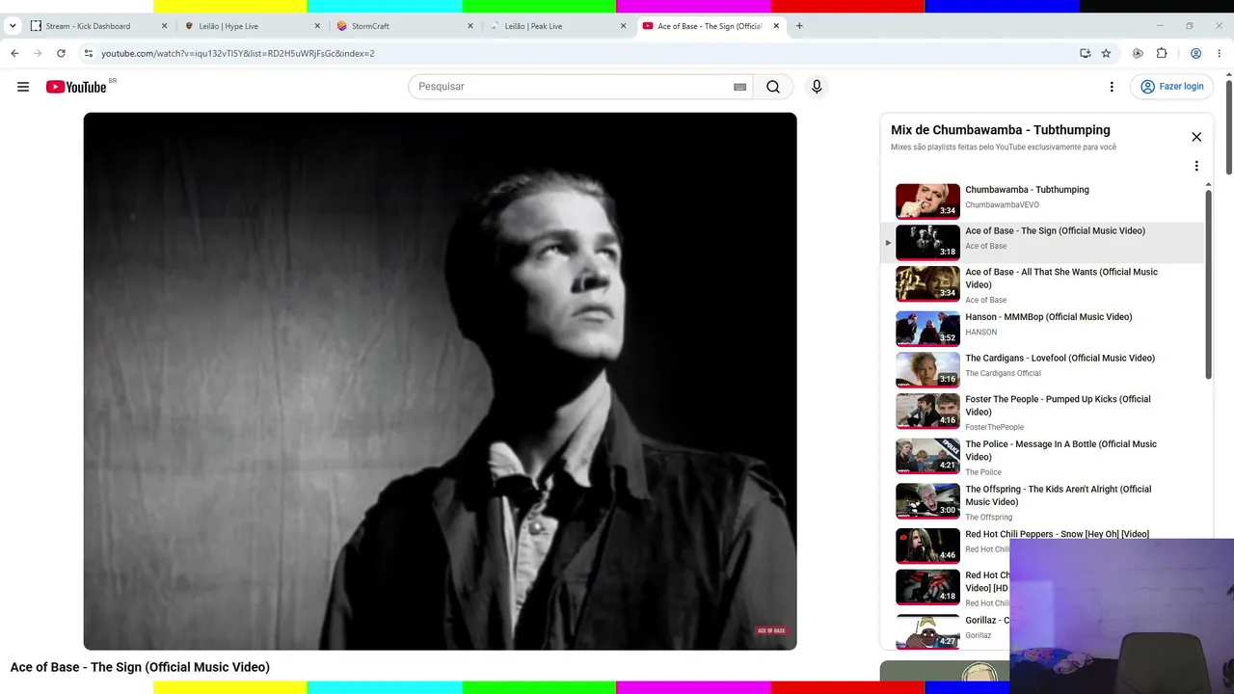Close the Stream - Kick Dashboard tab
Image resolution: width=1234 pixels, height=694 pixels.
click(x=164, y=26)
